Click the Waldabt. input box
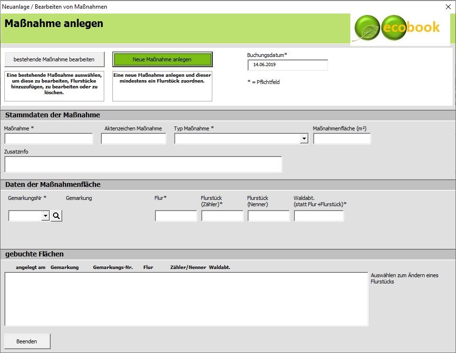456x353 pixels. tap(319, 216)
